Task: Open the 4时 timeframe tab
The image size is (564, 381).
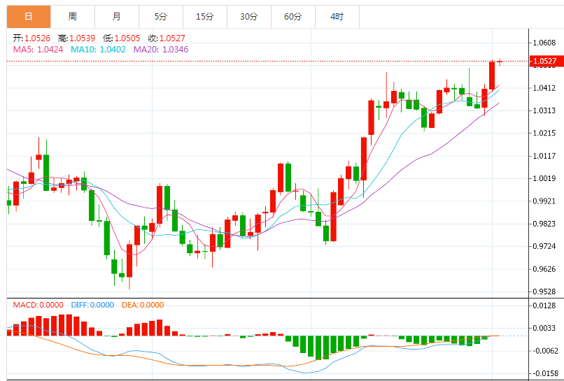Action: click(x=337, y=17)
